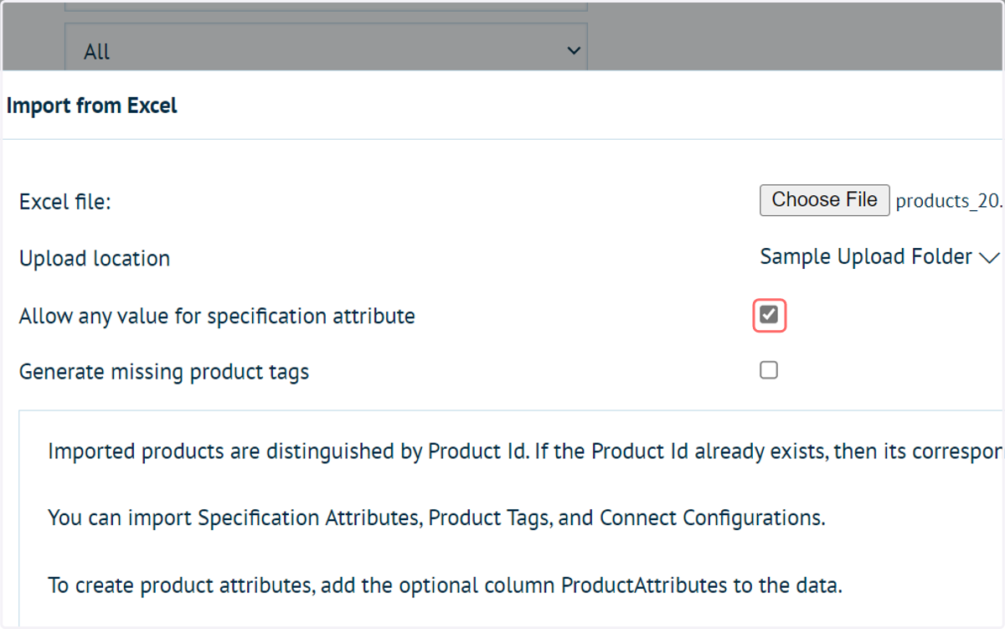Click the 'Upload location' label
Image resolution: width=1005 pixels, height=629 pixels.
[x=95, y=259]
